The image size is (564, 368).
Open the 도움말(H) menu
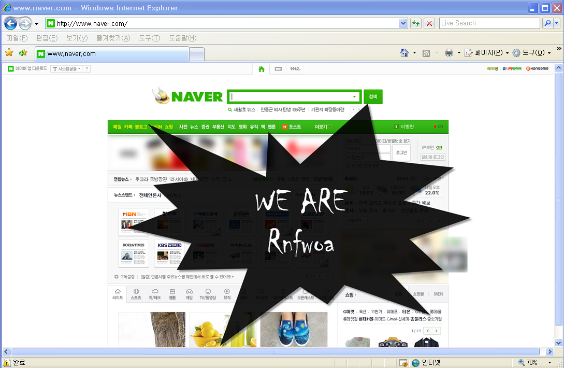point(183,38)
